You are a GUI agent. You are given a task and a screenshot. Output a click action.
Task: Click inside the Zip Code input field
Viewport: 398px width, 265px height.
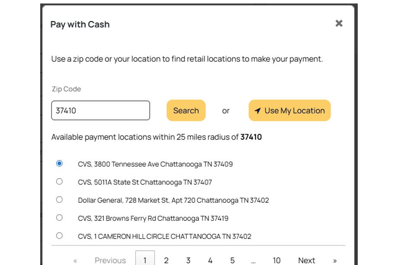pyautogui.click(x=100, y=111)
